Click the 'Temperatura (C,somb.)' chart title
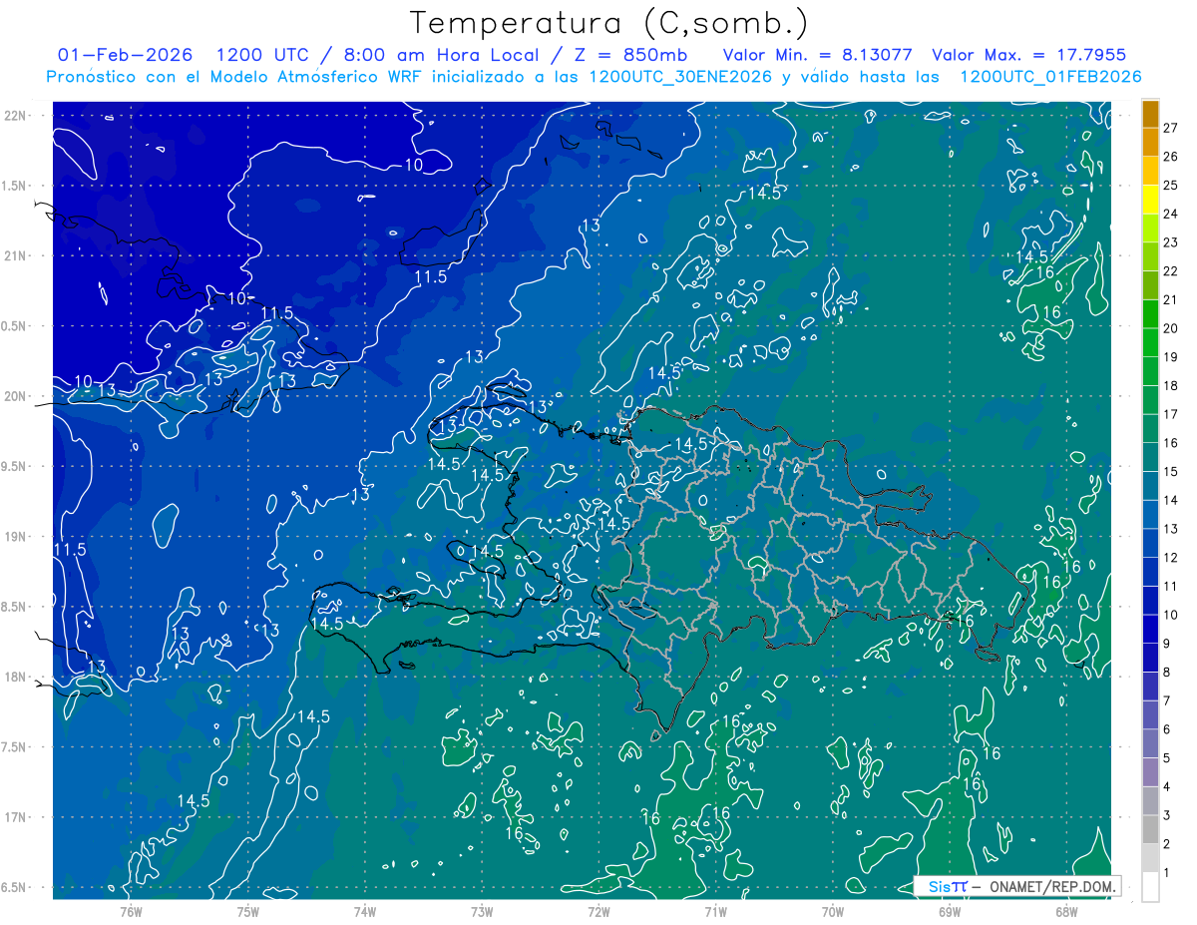The height and width of the screenshot is (925, 1197). 608,23
